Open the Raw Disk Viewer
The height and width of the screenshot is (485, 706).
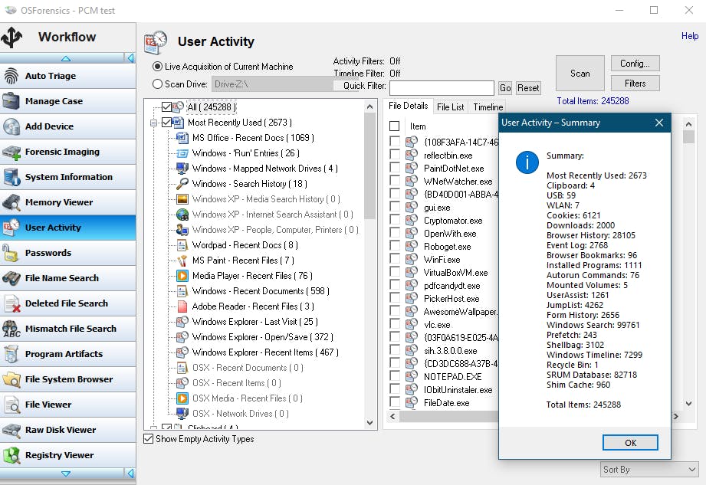(x=67, y=430)
